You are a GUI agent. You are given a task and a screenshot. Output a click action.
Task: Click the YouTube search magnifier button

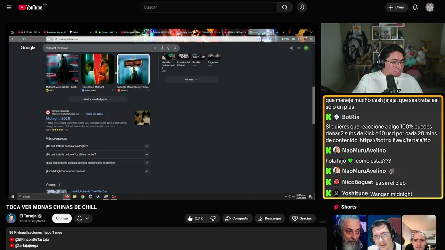click(285, 7)
